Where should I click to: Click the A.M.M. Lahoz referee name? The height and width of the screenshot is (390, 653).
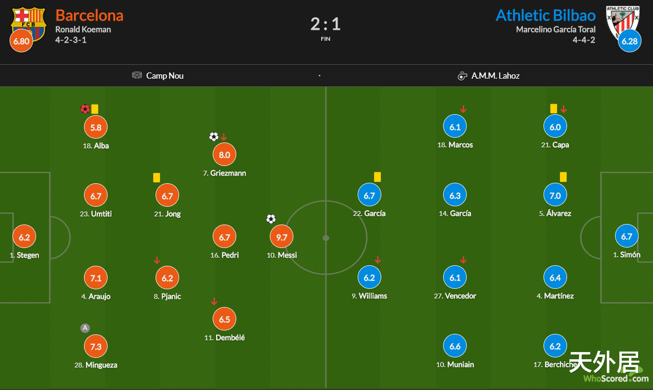[495, 76]
